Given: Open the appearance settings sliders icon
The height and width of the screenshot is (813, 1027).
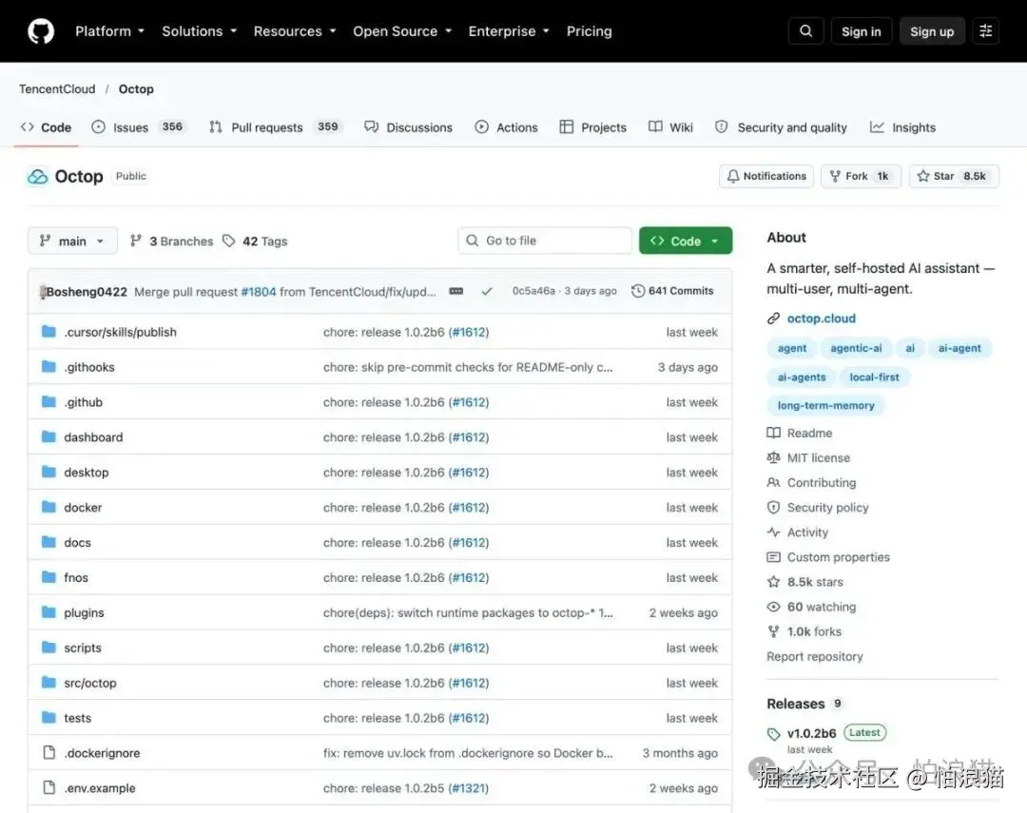Looking at the screenshot, I should pos(985,30).
